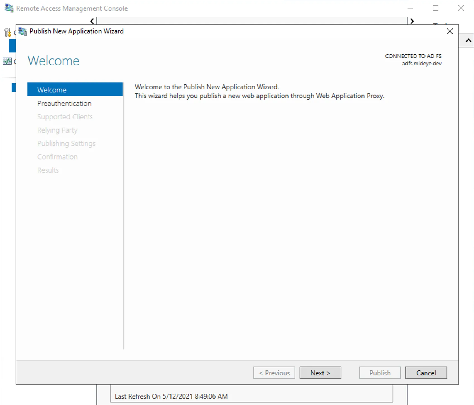Cancel the wizard
Viewport: 474px width, 405px height.
(x=426, y=373)
